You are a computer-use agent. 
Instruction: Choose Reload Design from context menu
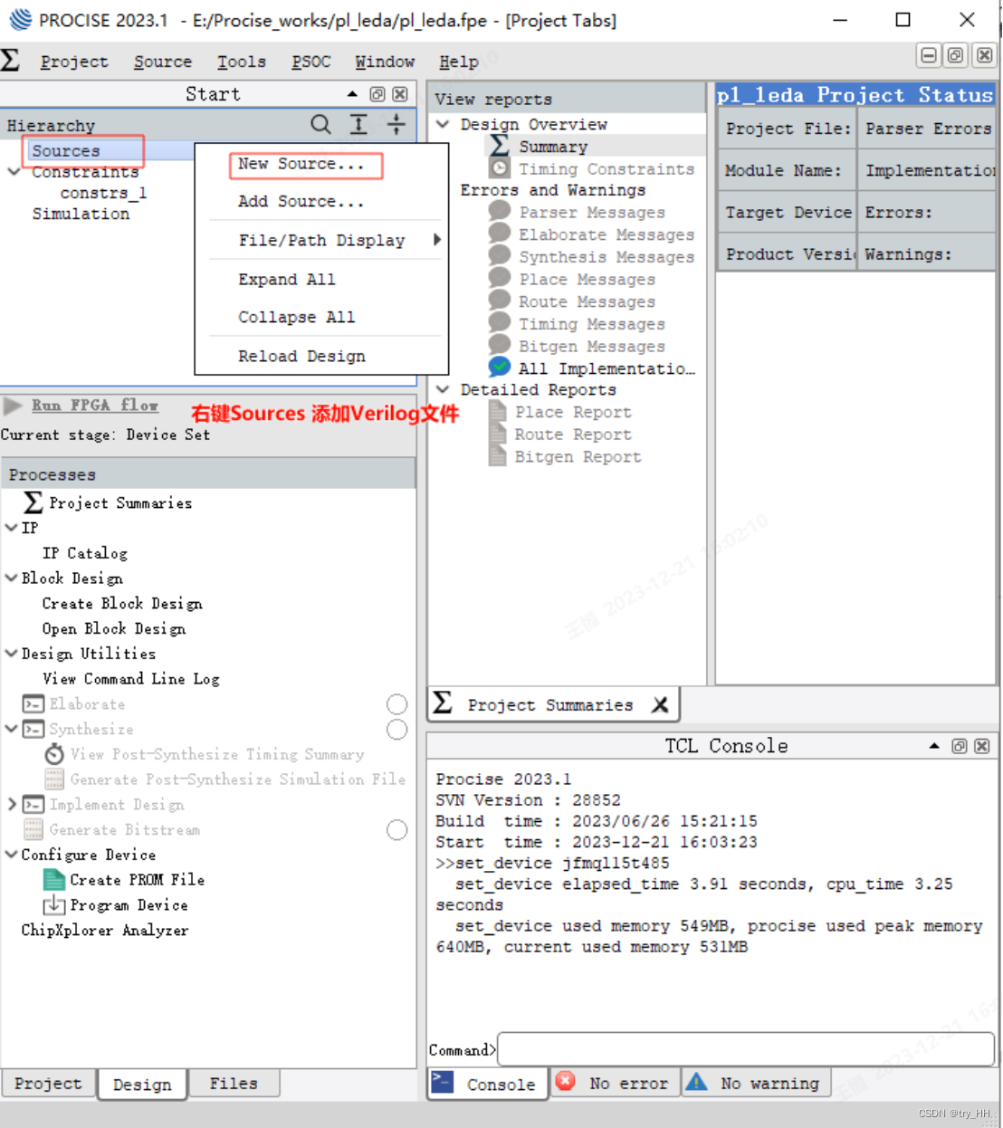click(x=302, y=356)
